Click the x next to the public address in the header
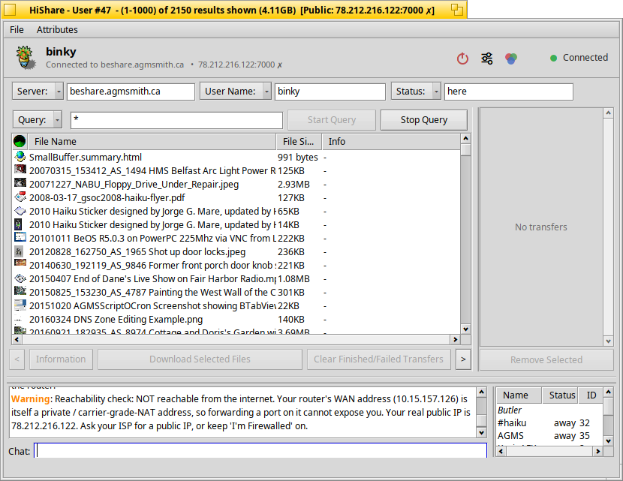The width and height of the screenshot is (623, 481). pyautogui.click(x=280, y=65)
